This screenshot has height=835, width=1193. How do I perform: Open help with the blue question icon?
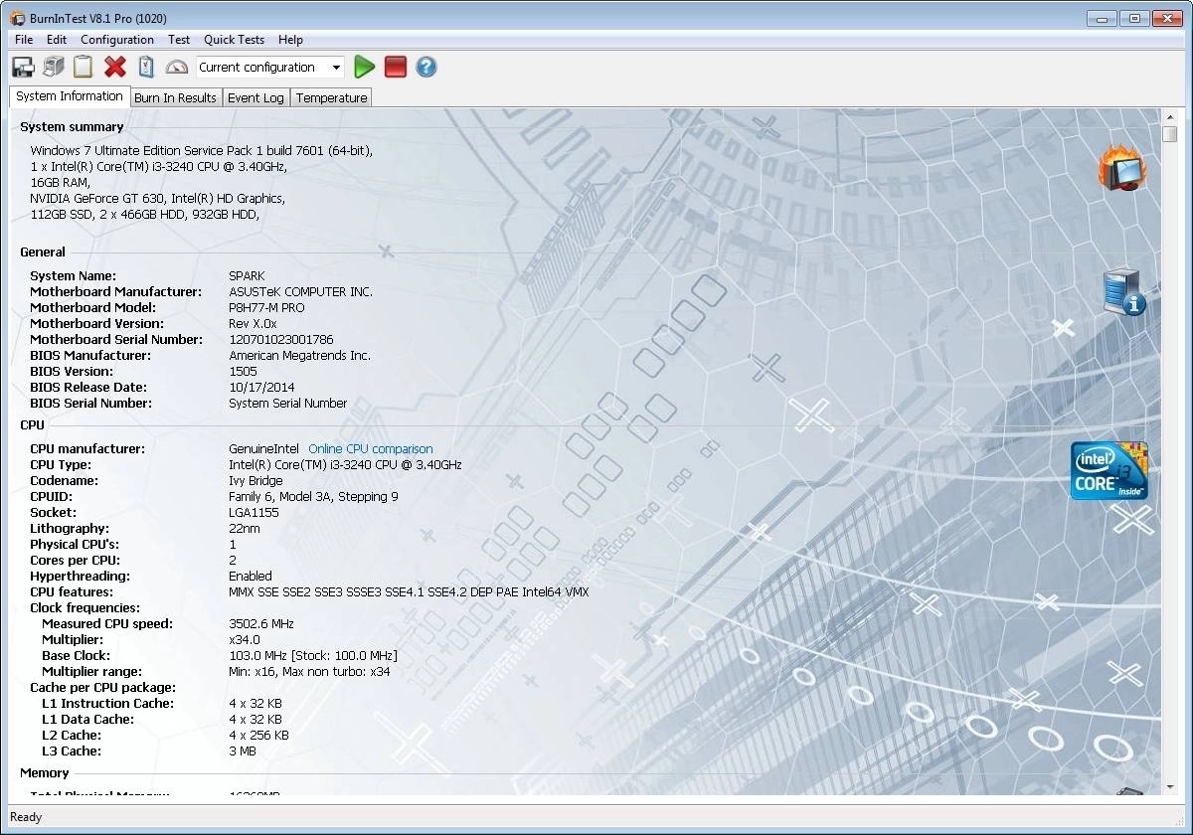click(426, 67)
